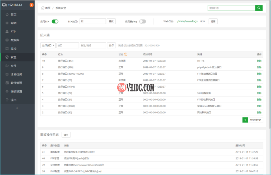Viewport: 271px width, 175px height.
Task: Click the home icon in breadcrumb
Action: pos(43,8)
